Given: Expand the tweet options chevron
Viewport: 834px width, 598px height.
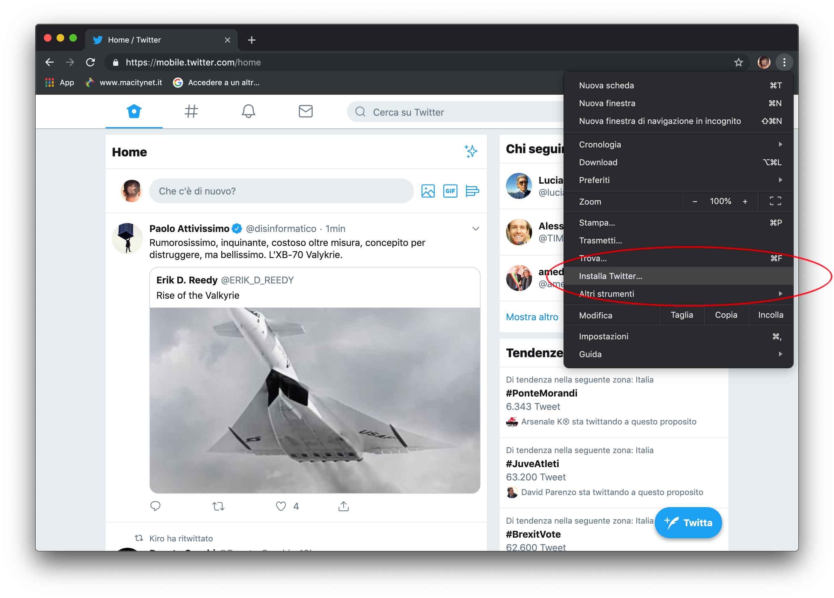Looking at the screenshot, I should pos(475,228).
